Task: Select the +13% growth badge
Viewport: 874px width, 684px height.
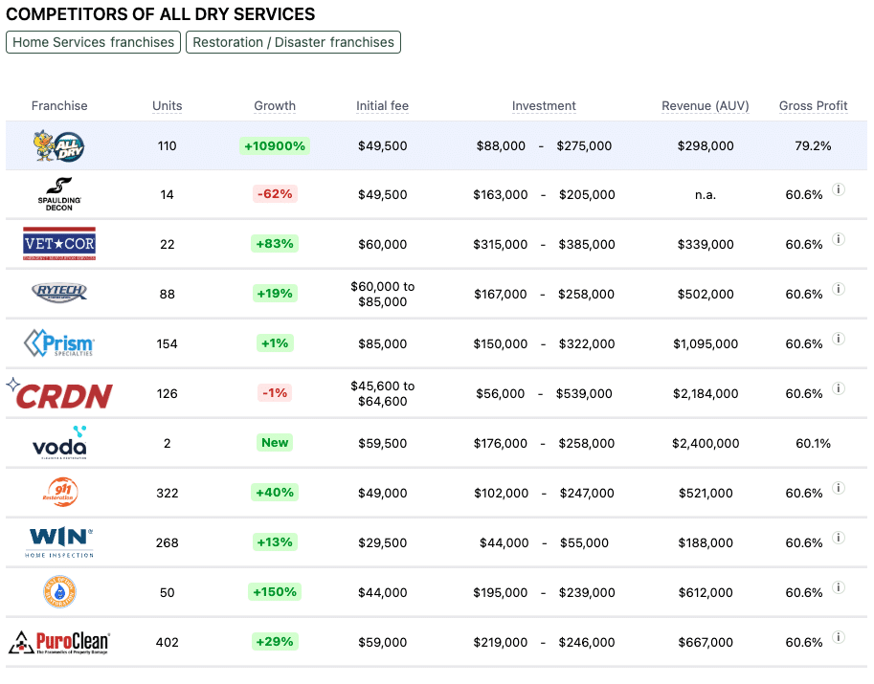Action: tap(275, 542)
